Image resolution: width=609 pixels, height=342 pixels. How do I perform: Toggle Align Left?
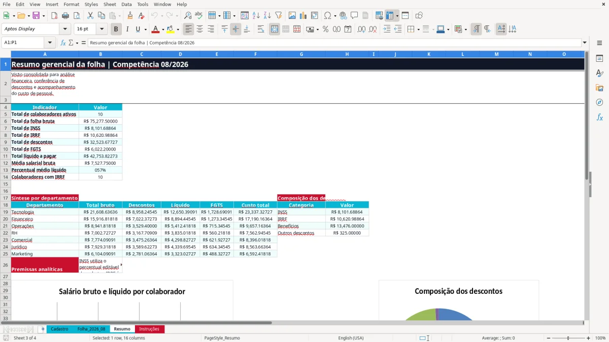pos(188,29)
